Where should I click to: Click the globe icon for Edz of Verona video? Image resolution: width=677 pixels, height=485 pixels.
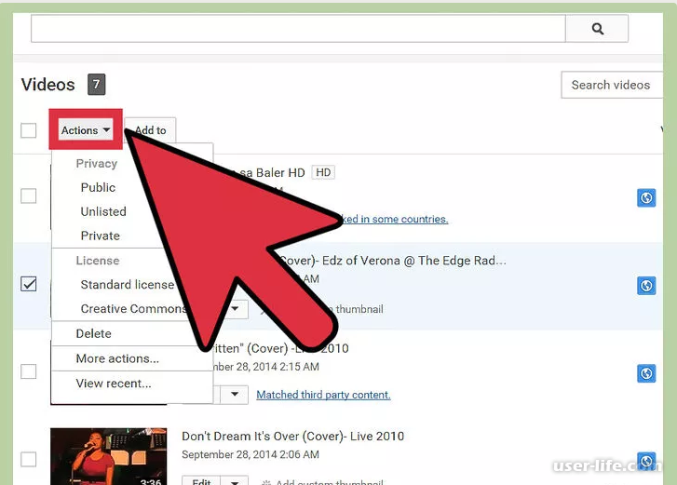click(x=646, y=286)
